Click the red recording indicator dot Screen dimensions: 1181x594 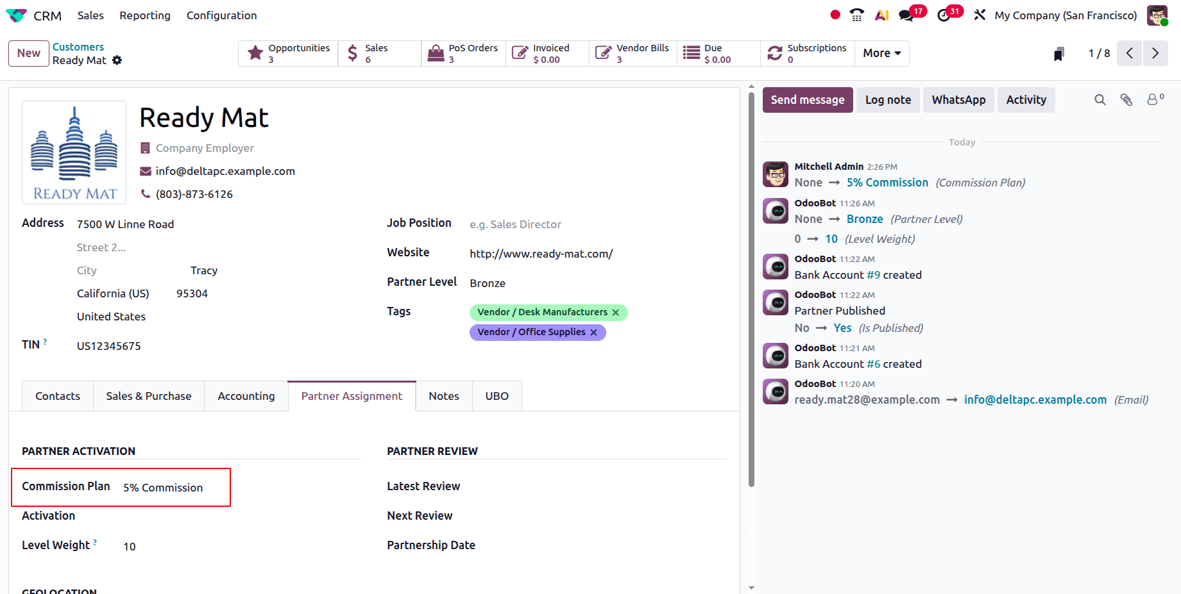(x=835, y=15)
